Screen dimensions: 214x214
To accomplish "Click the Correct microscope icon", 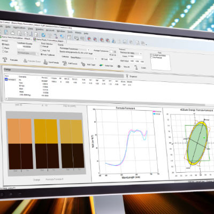I will tap(136, 67).
